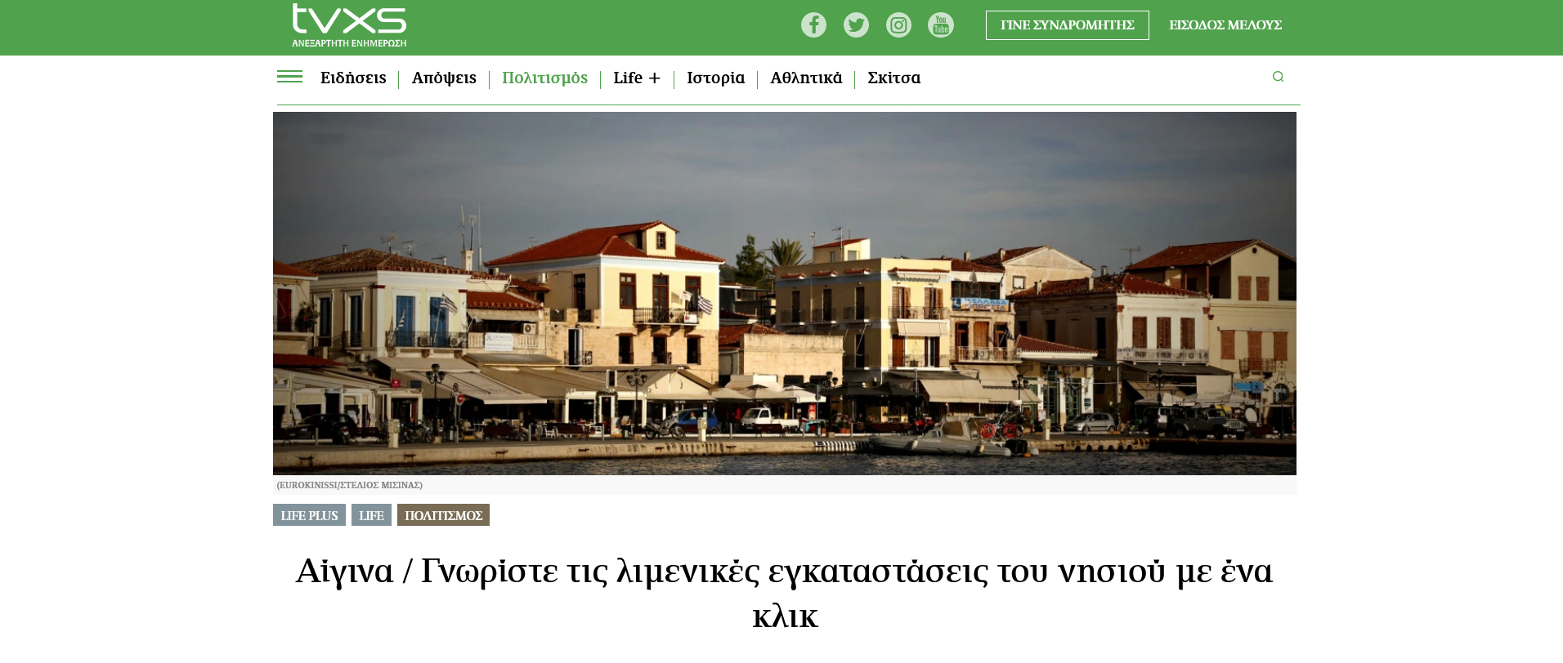The image size is (1563, 663).
Task: Open the Ιστορία section
Action: click(x=715, y=78)
